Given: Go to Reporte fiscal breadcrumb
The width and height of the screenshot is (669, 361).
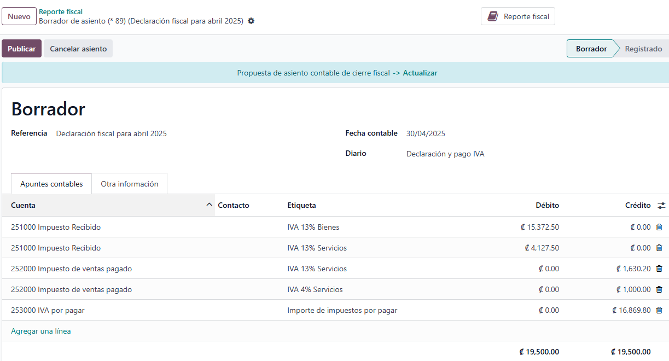Looking at the screenshot, I should click(x=61, y=11).
